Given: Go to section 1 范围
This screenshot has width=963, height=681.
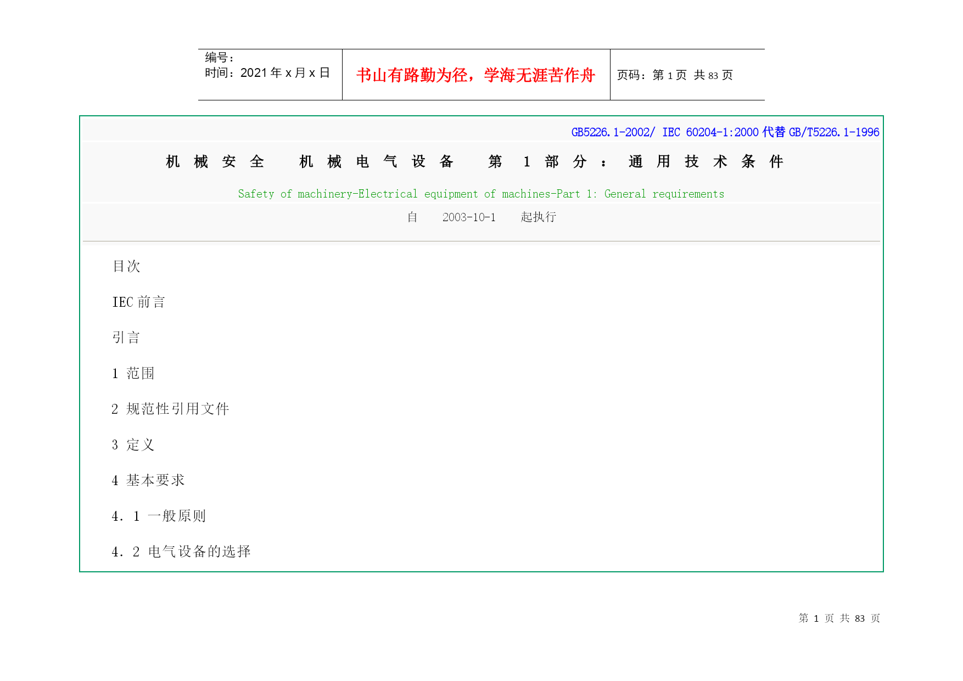Looking at the screenshot, I should pyautogui.click(x=133, y=373).
